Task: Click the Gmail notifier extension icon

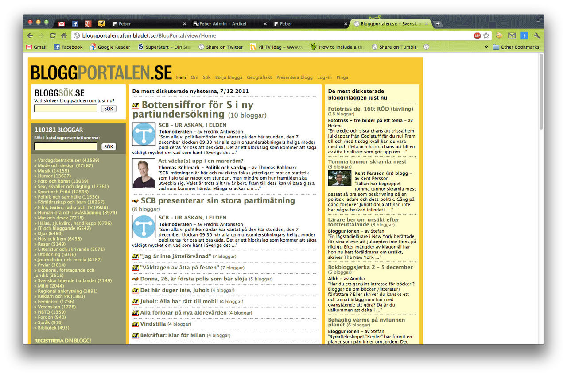Action: tap(512, 35)
